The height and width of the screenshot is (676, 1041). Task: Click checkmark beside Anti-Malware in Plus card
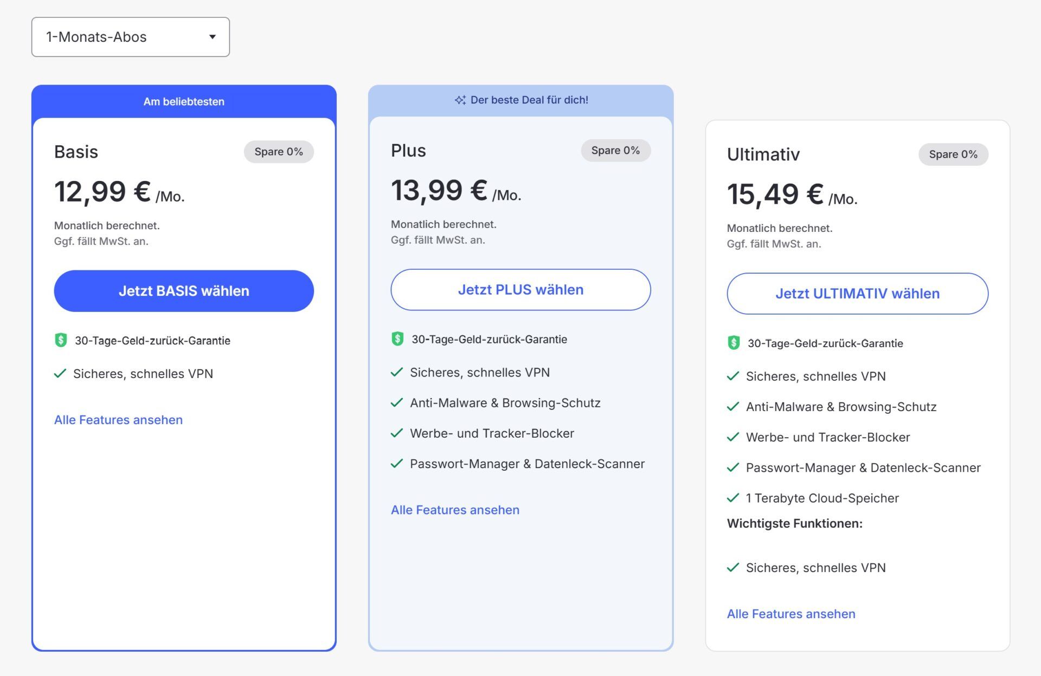point(397,402)
